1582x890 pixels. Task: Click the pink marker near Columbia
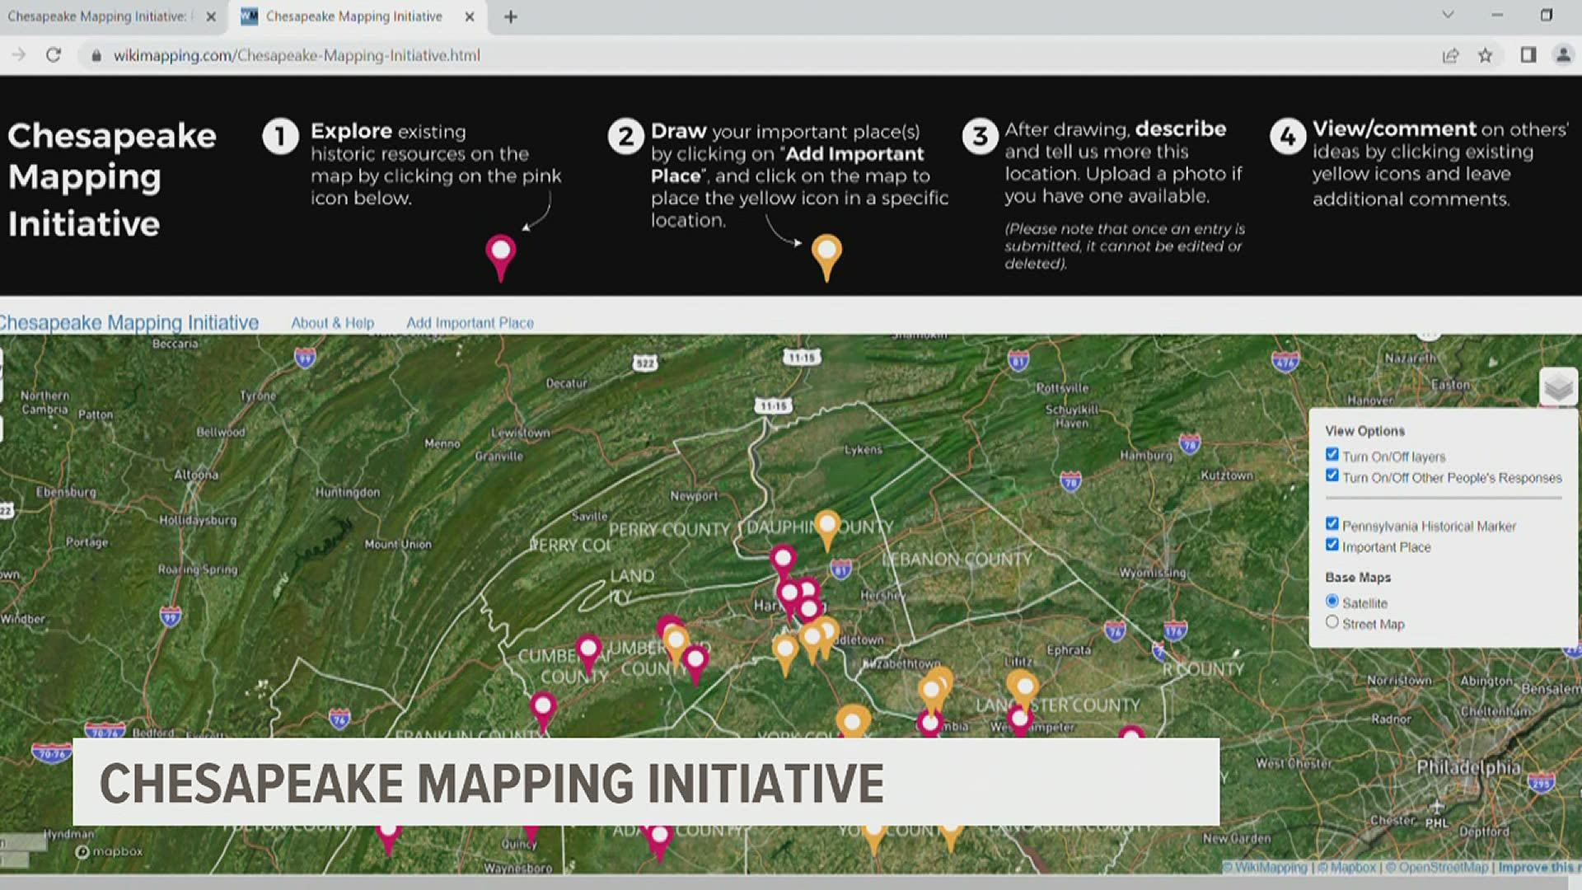click(930, 724)
